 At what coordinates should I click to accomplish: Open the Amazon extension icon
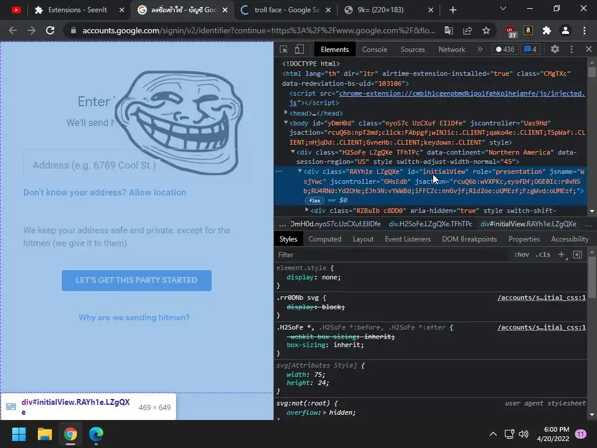point(528,30)
